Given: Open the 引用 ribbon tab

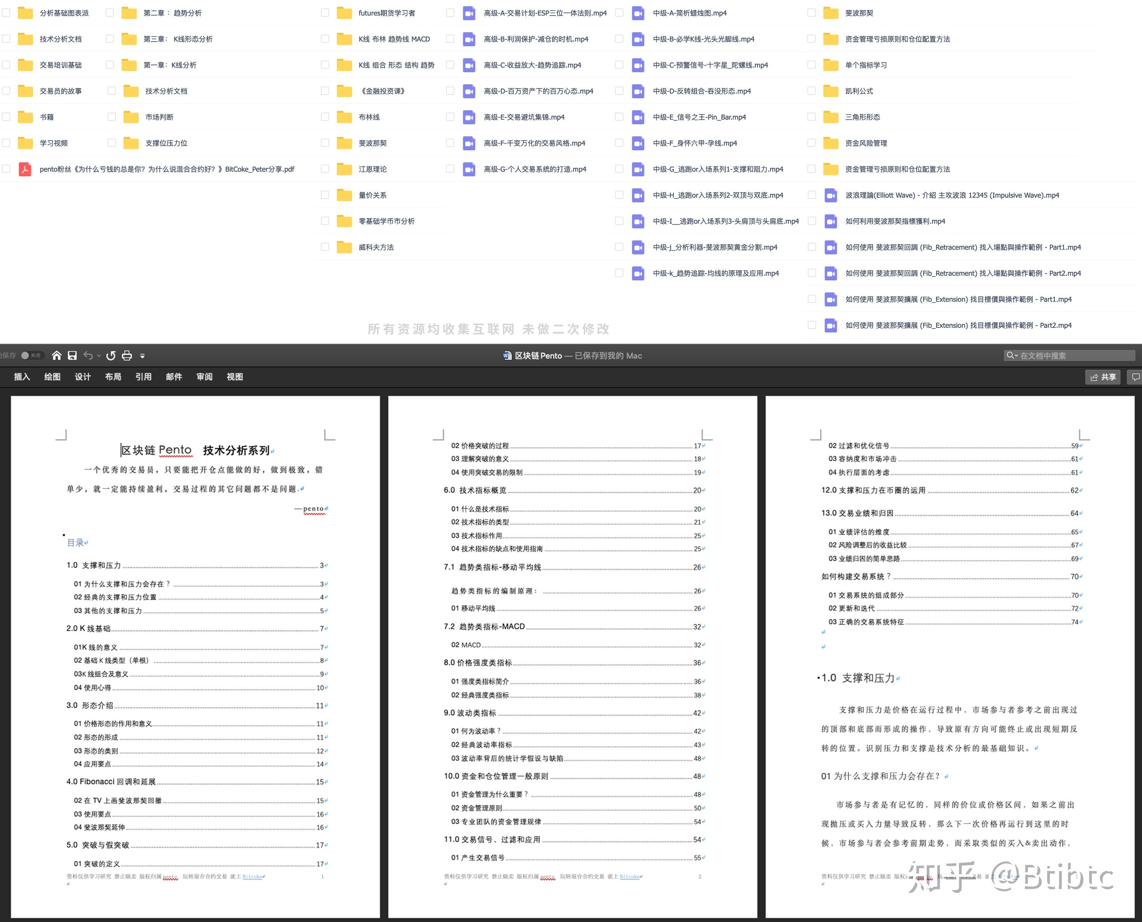Looking at the screenshot, I should click(x=143, y=377).
